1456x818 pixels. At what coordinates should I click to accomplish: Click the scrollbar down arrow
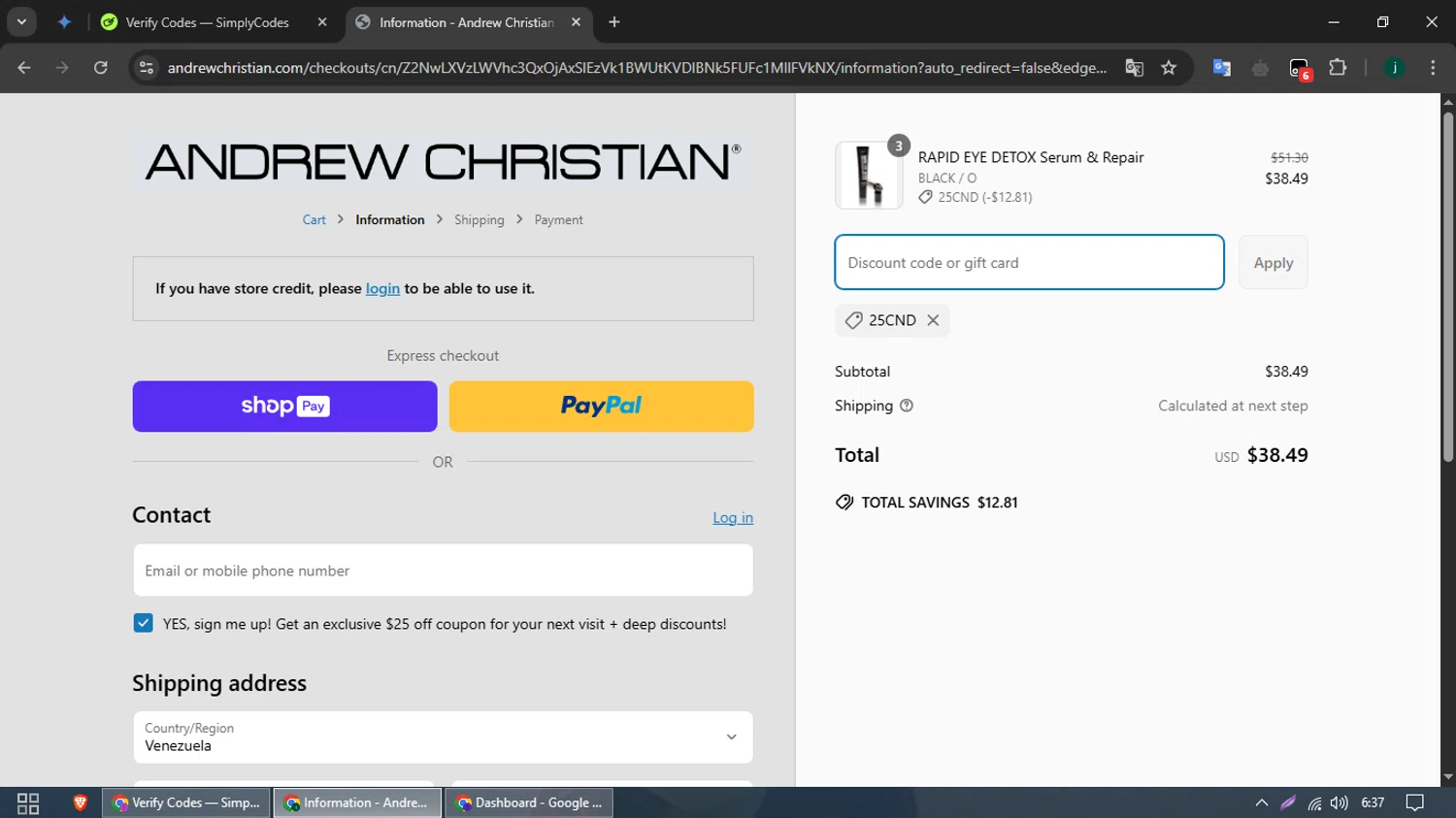1448,777
